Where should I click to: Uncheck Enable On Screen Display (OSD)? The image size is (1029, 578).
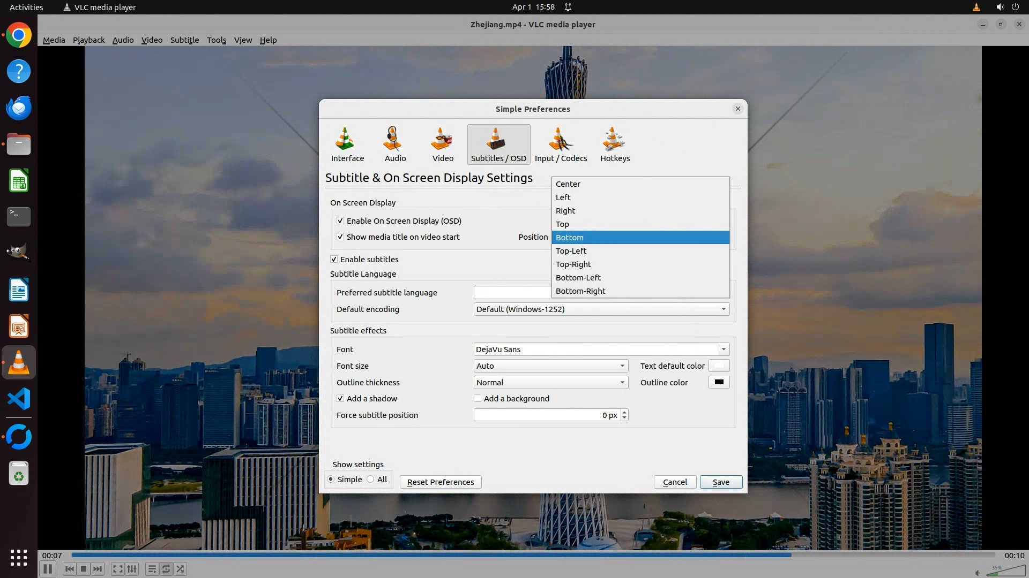coord(340,221)
